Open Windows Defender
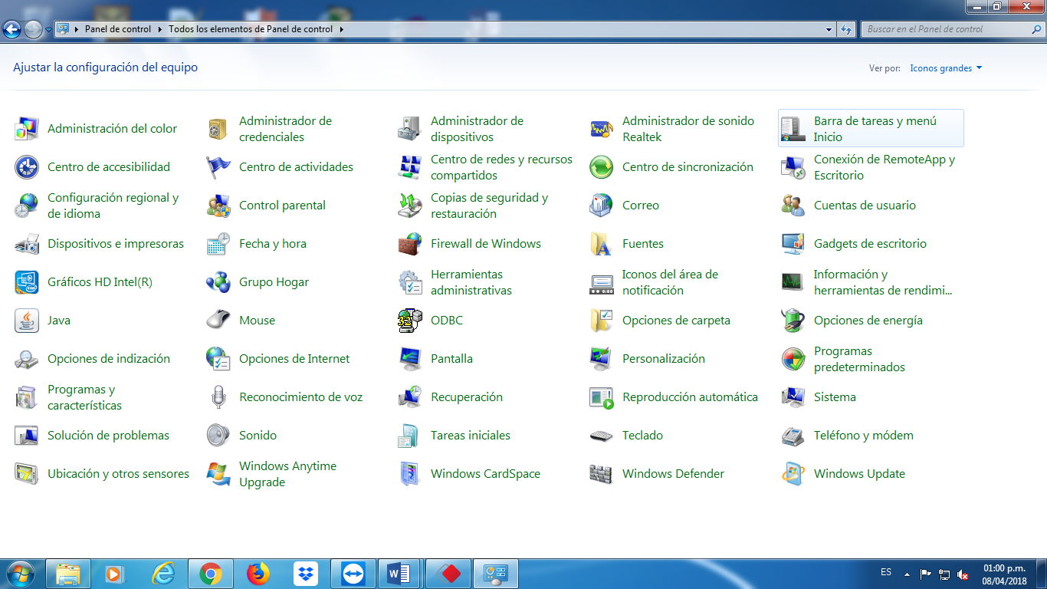This screenshot has height=589, width=1047. coord(674,473)
